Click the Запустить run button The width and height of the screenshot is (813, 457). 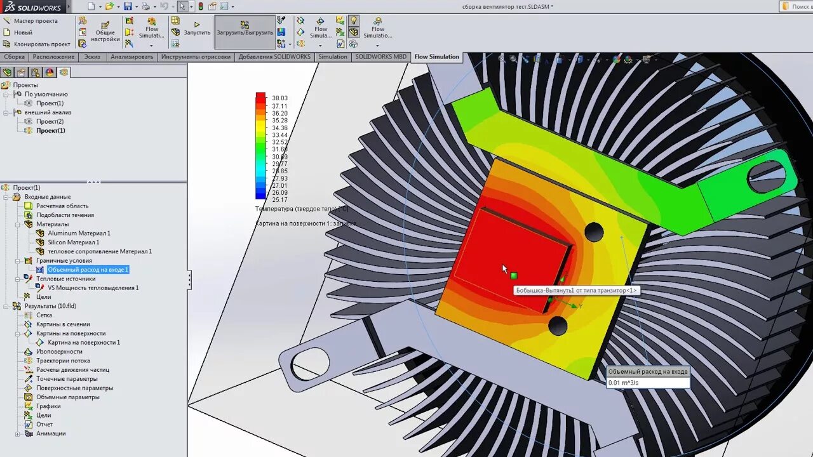coord(197,29)
